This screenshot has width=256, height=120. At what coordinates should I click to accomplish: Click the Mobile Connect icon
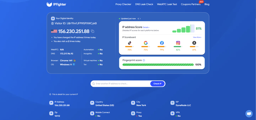click(92, 113)
